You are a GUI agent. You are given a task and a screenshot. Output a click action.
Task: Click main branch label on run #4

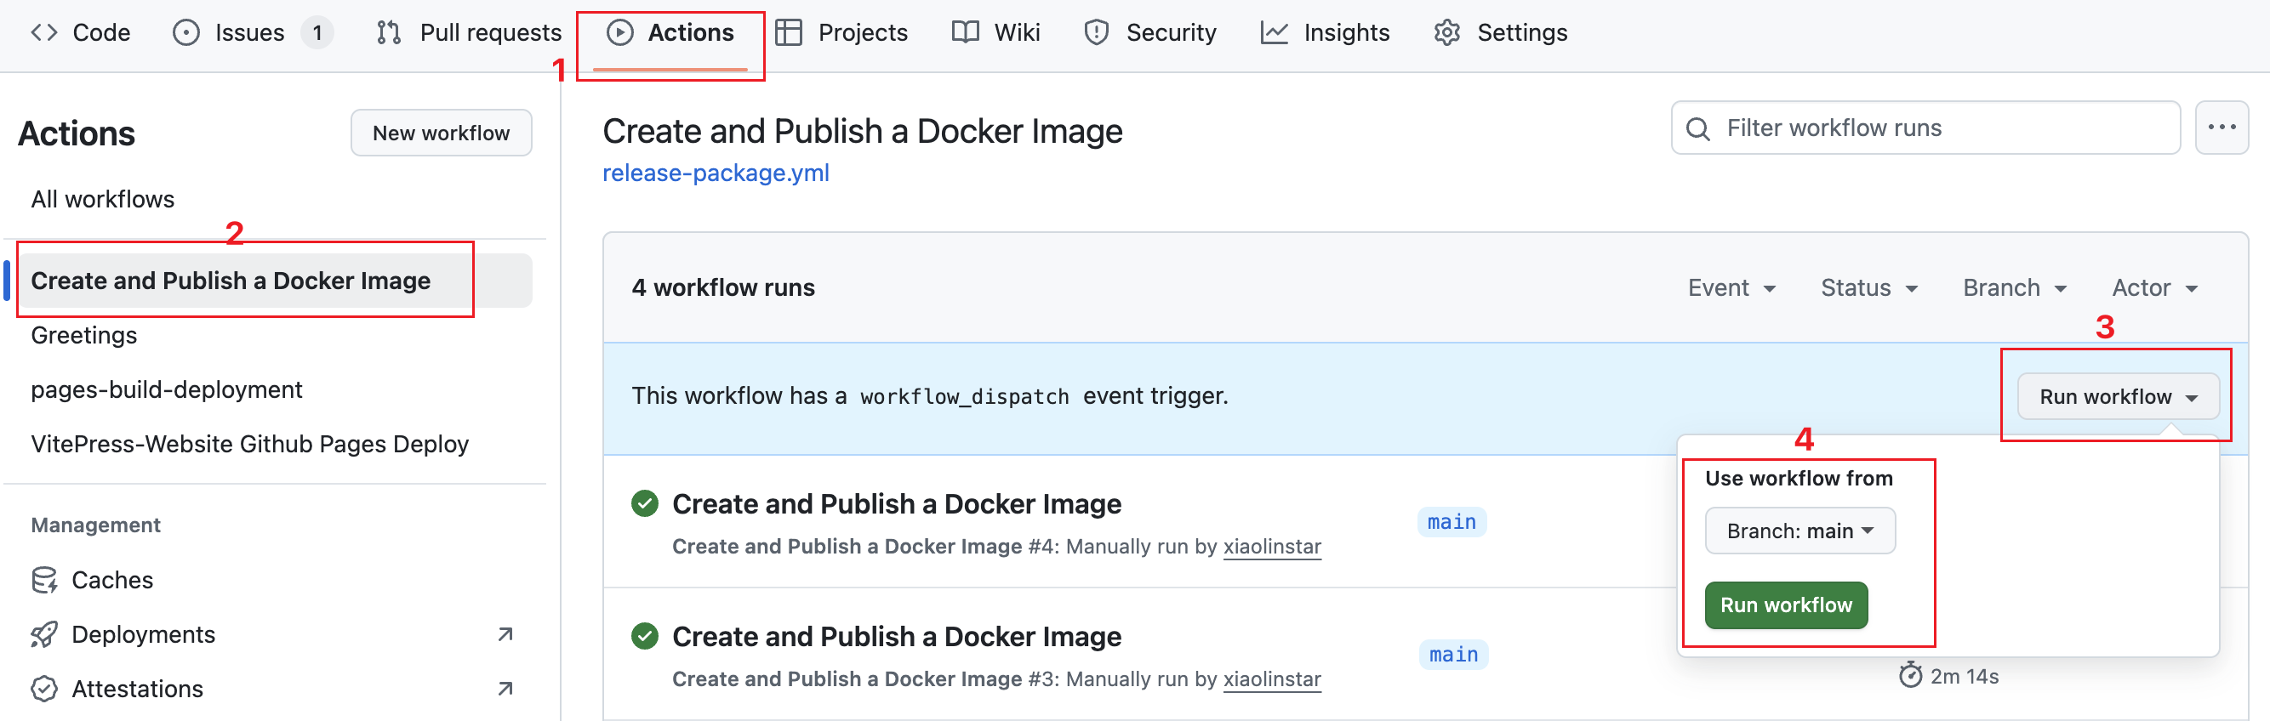1452,522
